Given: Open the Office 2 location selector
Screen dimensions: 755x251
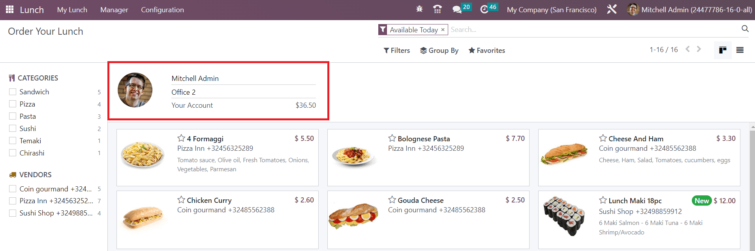Looking at the screenshot, I should click(244, 92).
